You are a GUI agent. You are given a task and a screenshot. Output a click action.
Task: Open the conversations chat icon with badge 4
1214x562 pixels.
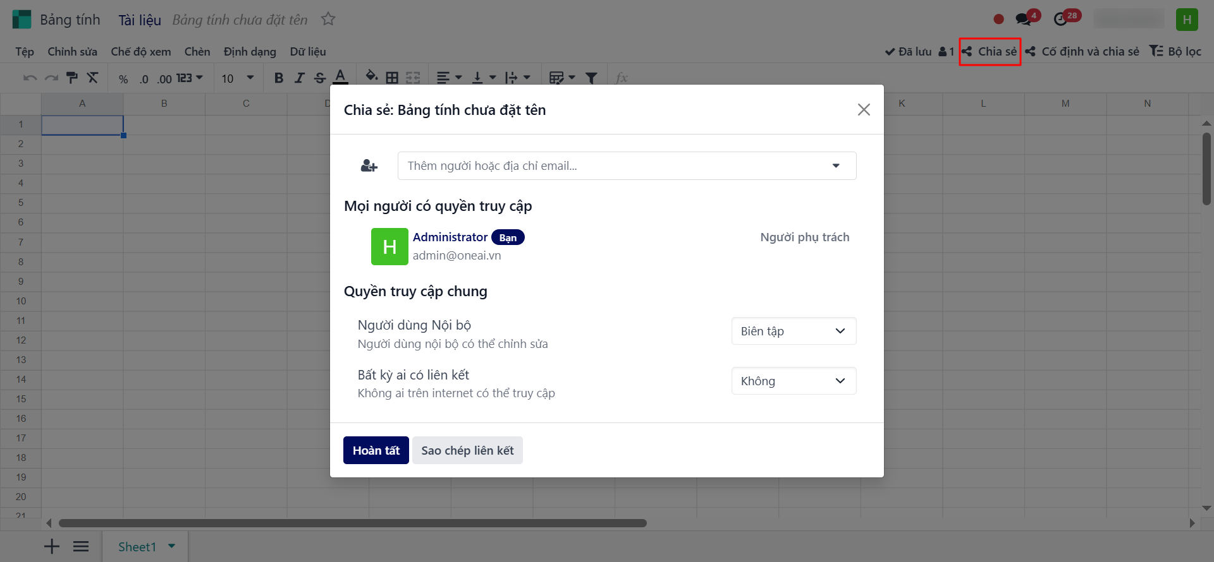click(x=1023, y=19)
